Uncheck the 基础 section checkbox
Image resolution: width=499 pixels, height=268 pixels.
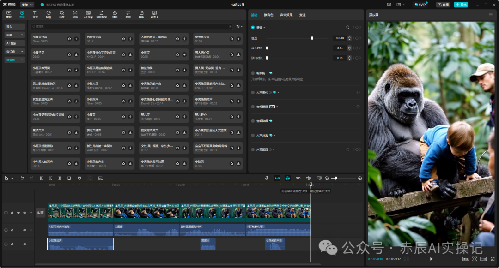point(253,27)
